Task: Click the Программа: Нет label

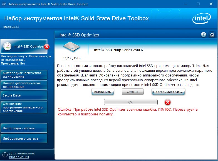Action: click(13, 63)
